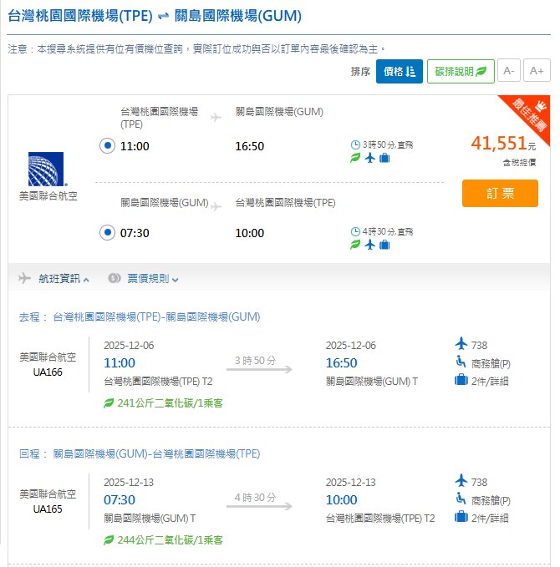Collapse the 航班資訊 section
Viewport: 560px width, 567px height.
click(x=64, y=278)
